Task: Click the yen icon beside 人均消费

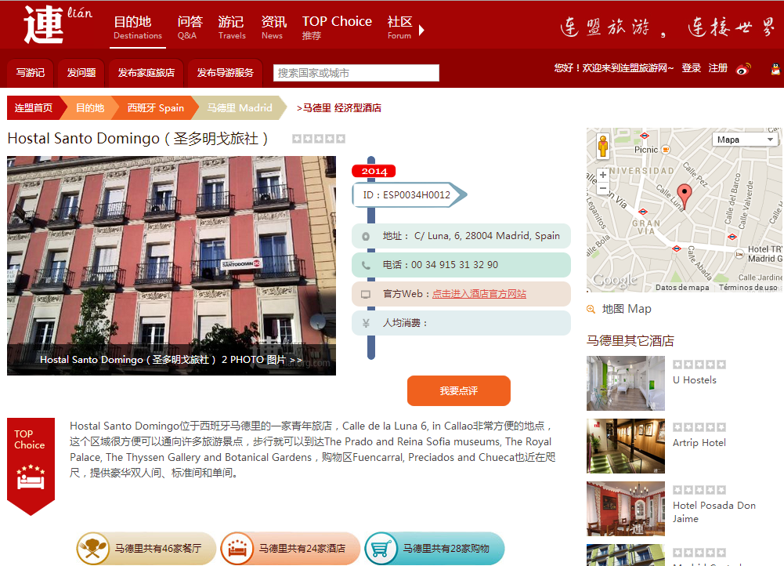Action: click(366, 323)
